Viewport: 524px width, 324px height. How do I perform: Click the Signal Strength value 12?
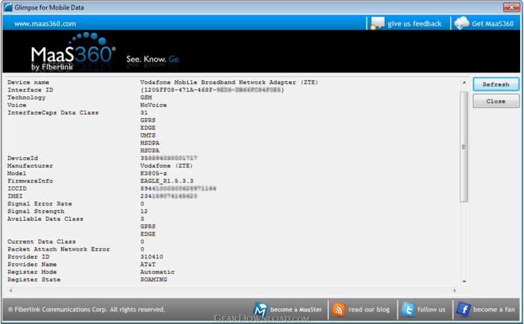(x=143, y=211)
